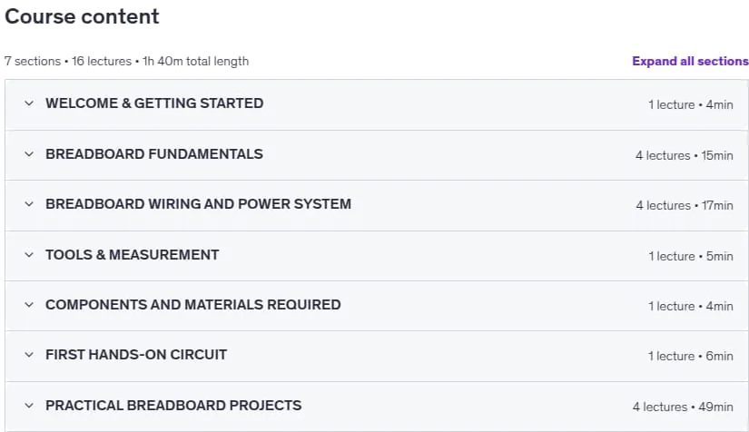Select PRACTICAL BREADBOARD PROJECTS section title
Viewport: 749px width, 432px height.
173,406
